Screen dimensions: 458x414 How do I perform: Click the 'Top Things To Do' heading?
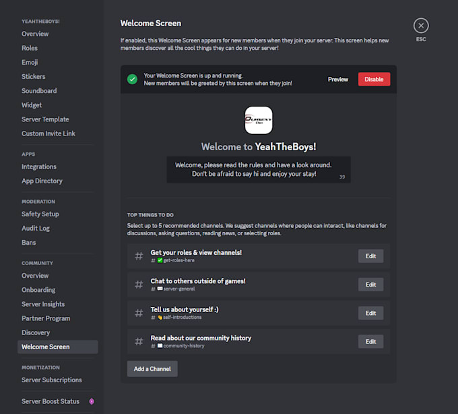coord(150,215)
